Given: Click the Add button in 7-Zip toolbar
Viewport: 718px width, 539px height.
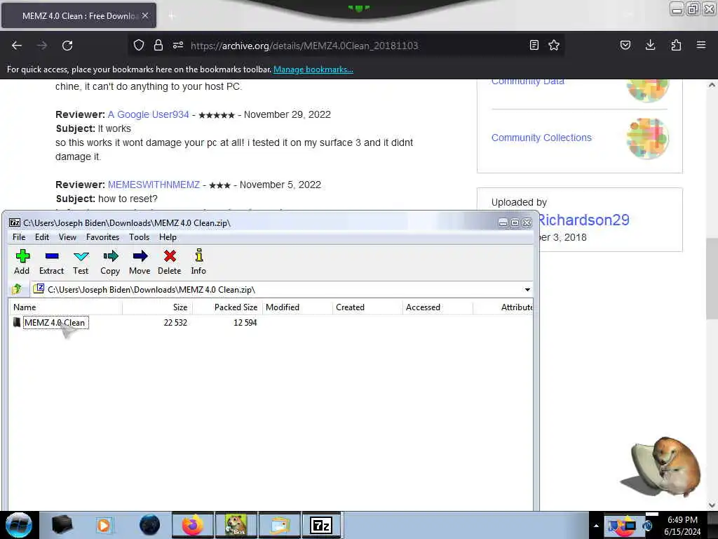Looking at the screenshot, I should pos(22,262).
